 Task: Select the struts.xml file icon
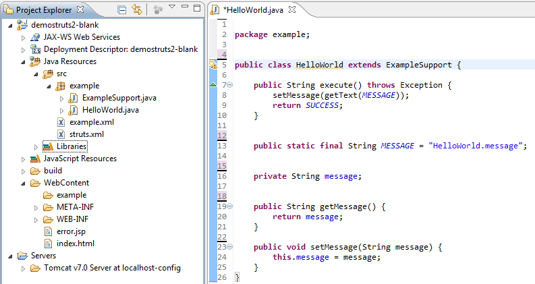click(x=61, y=134)
